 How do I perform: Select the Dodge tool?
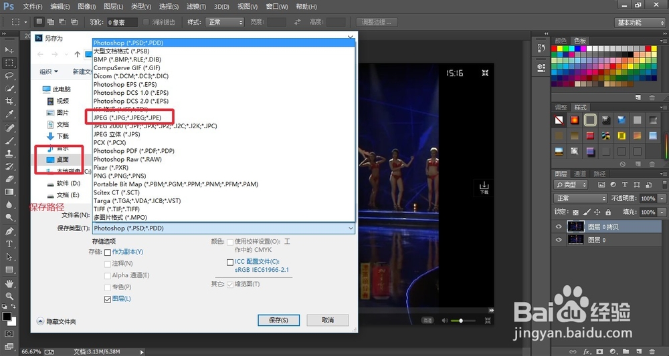click(x=9, y=218)
